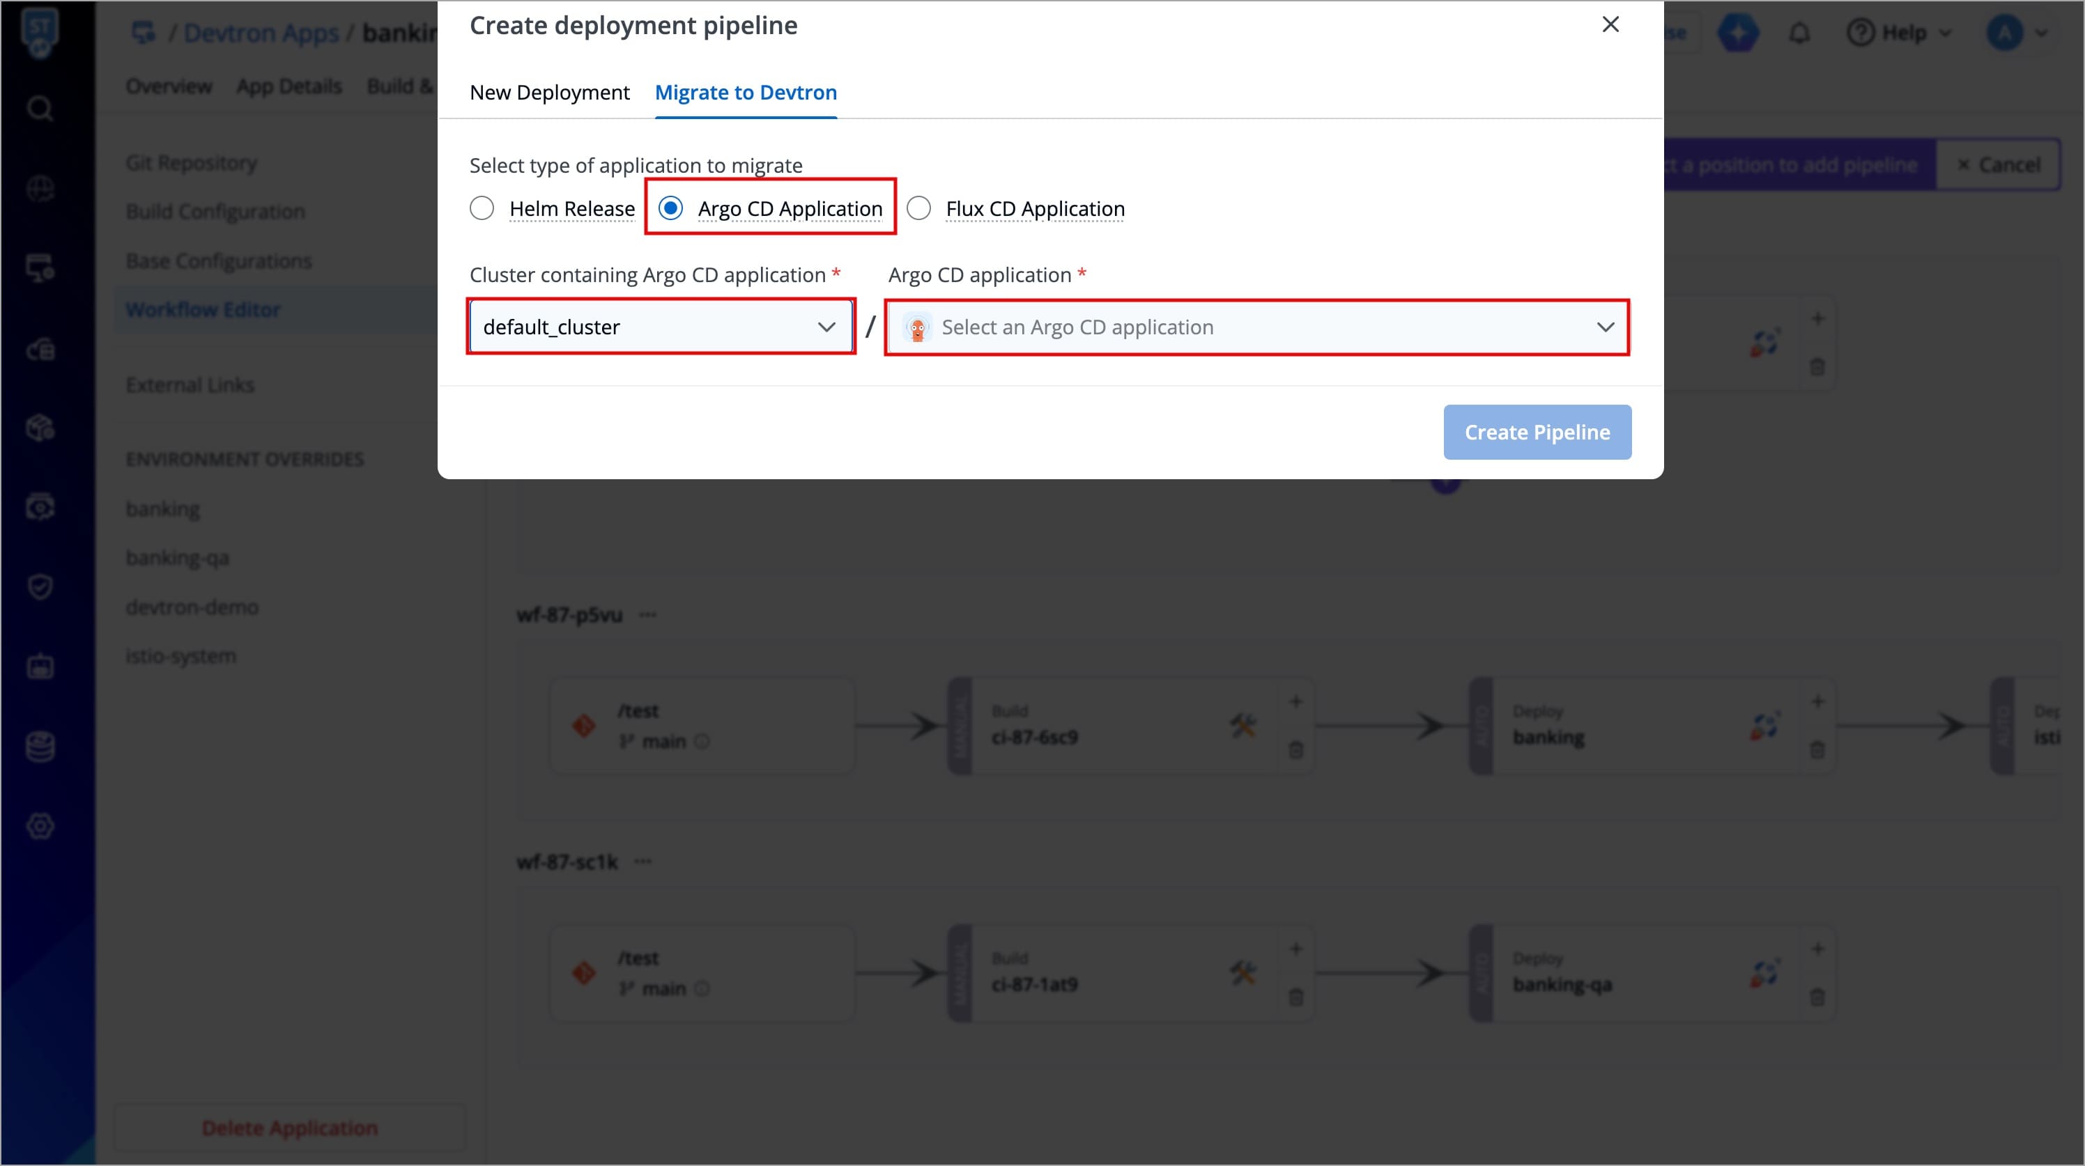Image resolution: width=2085 pixels, height=1166 pixels.
Task: Click the security shield icon in sidebar
Action: 40,586
